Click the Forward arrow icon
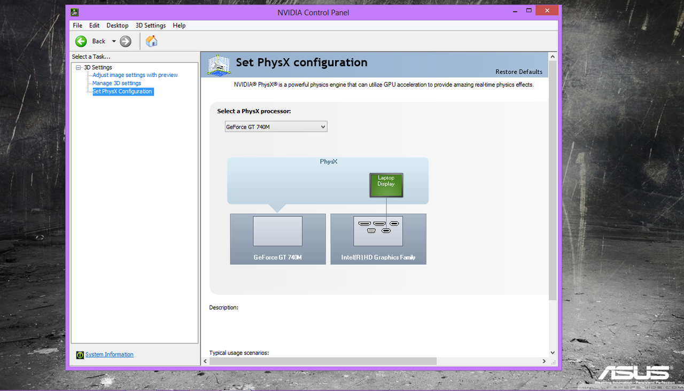Viewport: 684px width, 391px height. click(x=126, y=41)
